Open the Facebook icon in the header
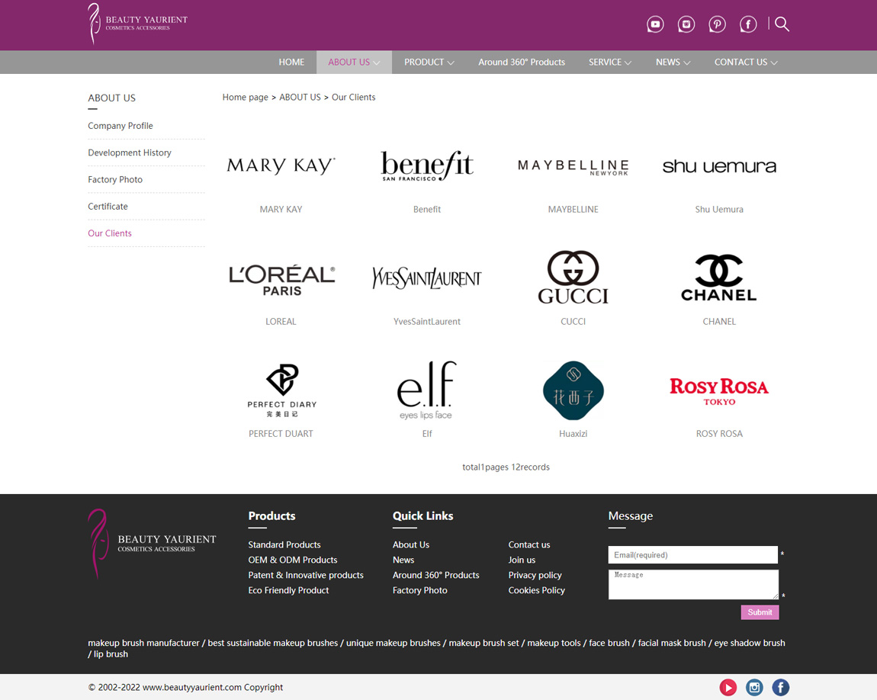This screenshot has height=700, width=877. (748, 24)
